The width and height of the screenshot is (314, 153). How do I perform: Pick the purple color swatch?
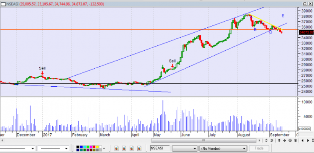tap(88, 150)
